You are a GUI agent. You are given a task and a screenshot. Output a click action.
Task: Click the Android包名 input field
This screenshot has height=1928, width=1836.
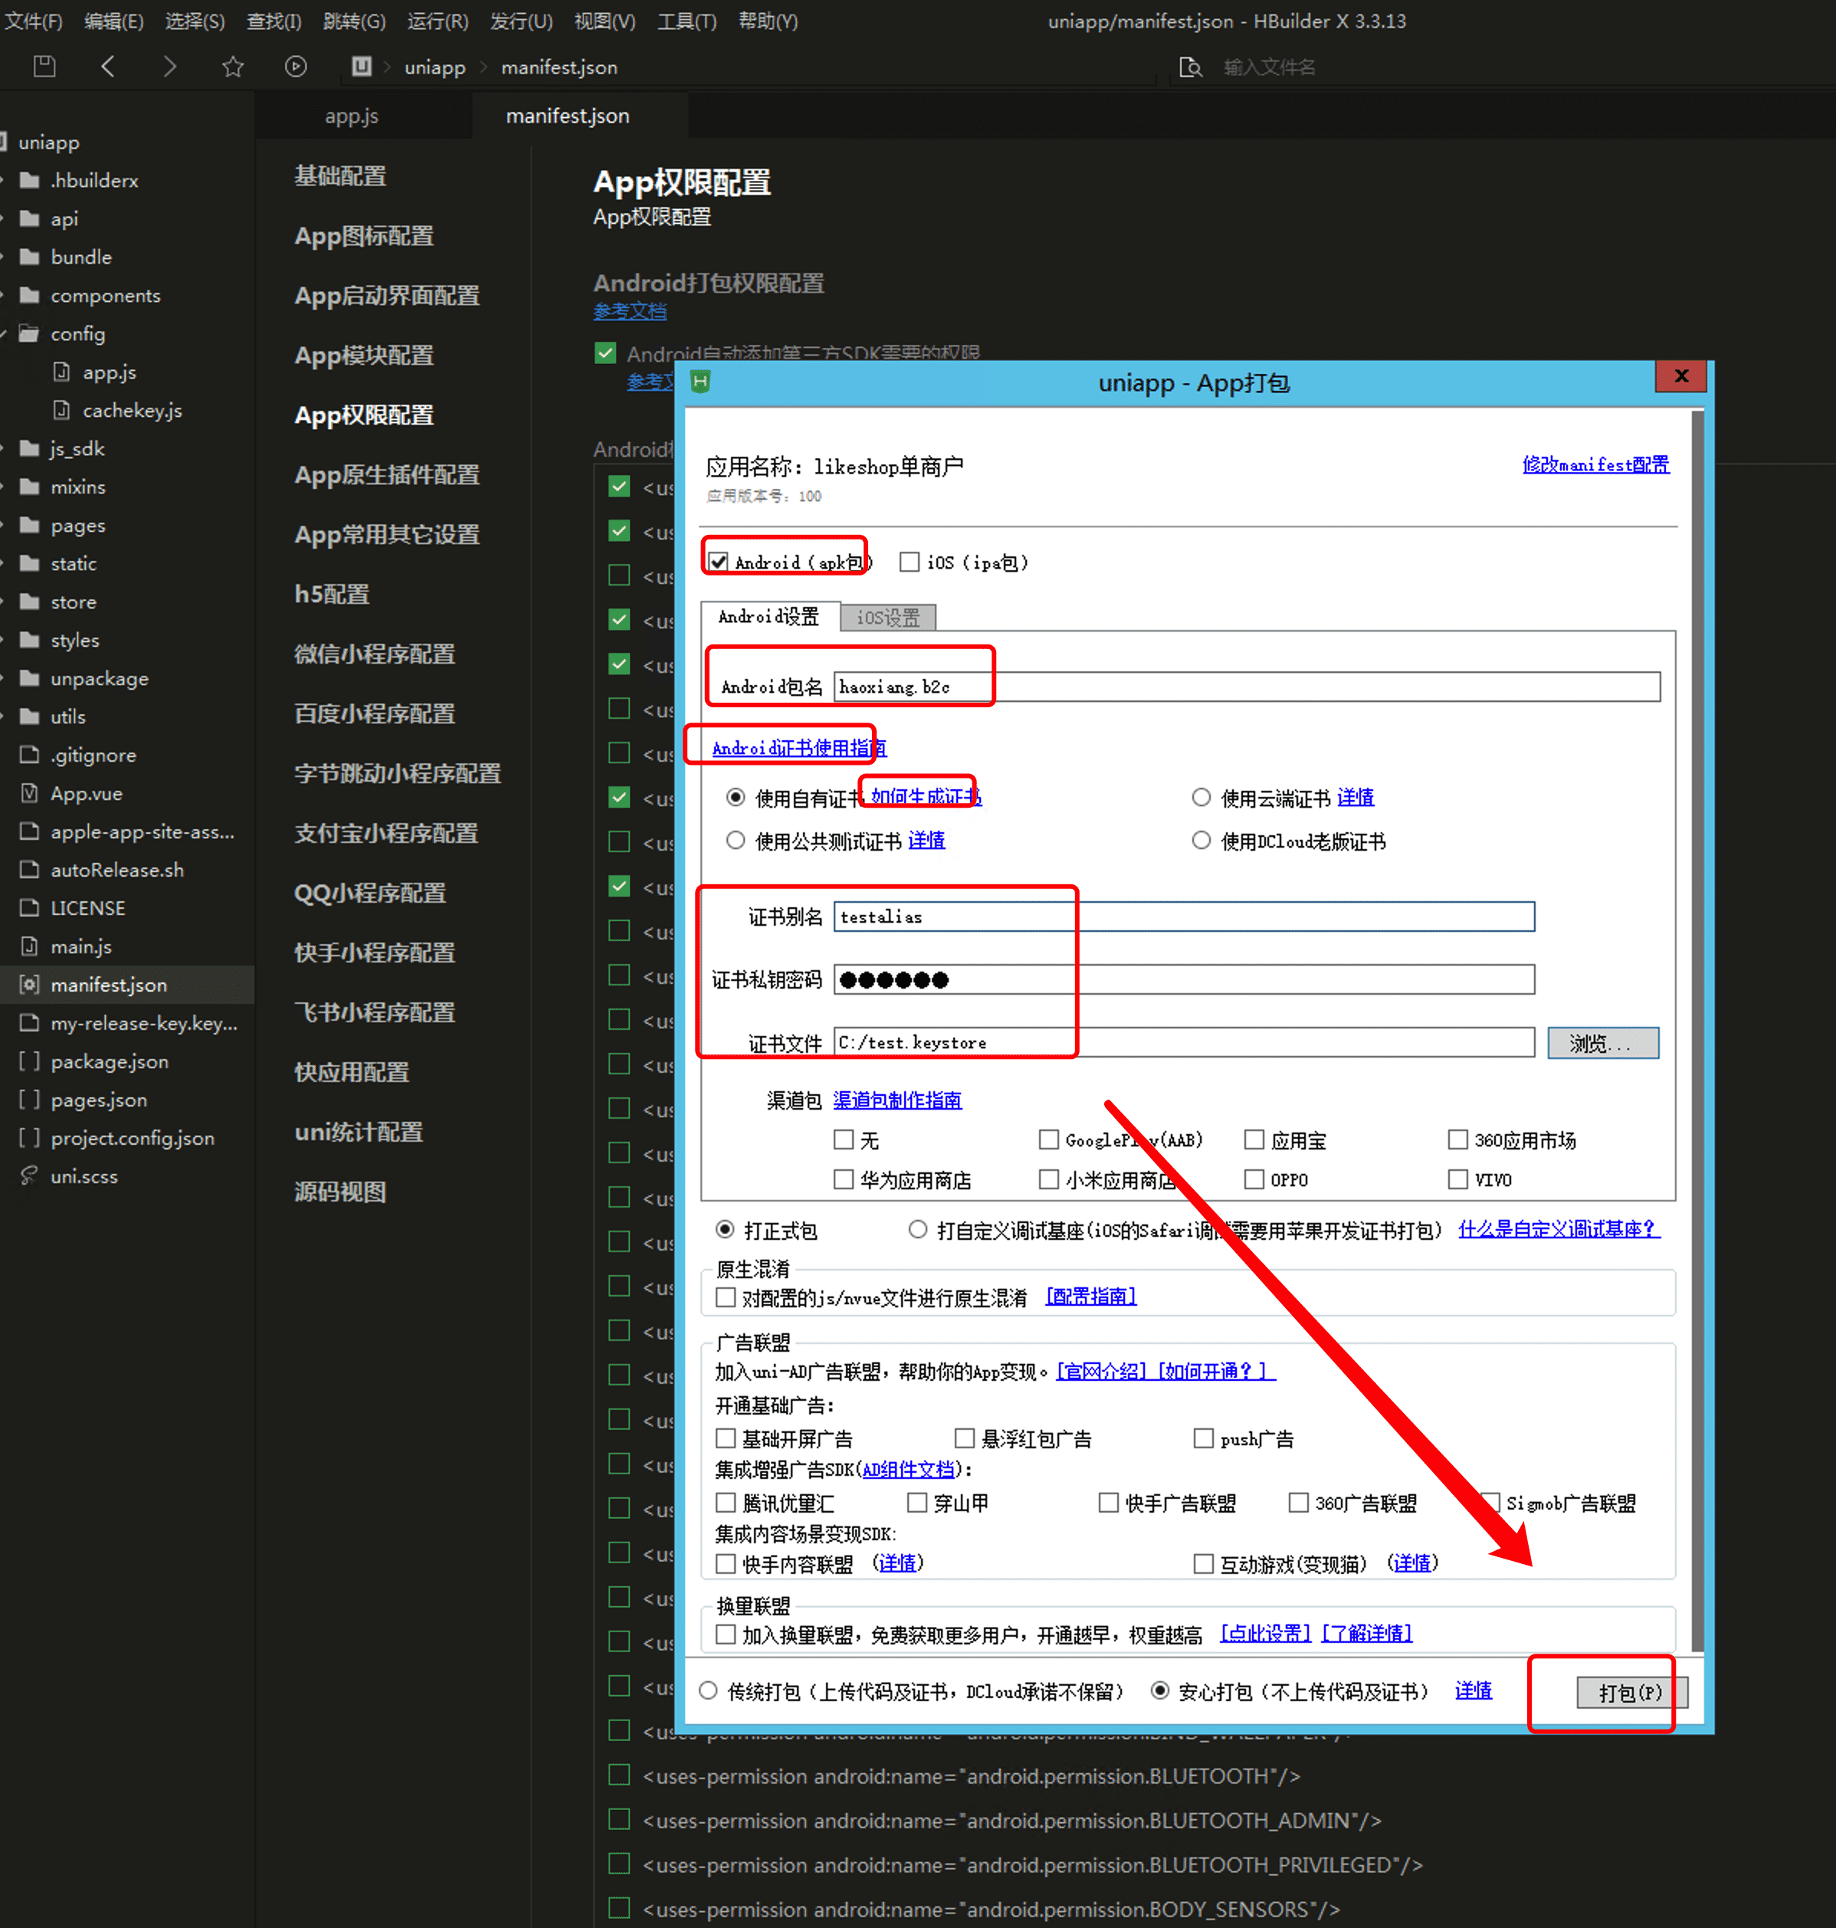(x=1246, y=686)
